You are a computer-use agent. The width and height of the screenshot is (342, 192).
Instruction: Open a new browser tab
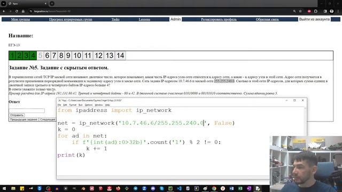coord(52,4)
